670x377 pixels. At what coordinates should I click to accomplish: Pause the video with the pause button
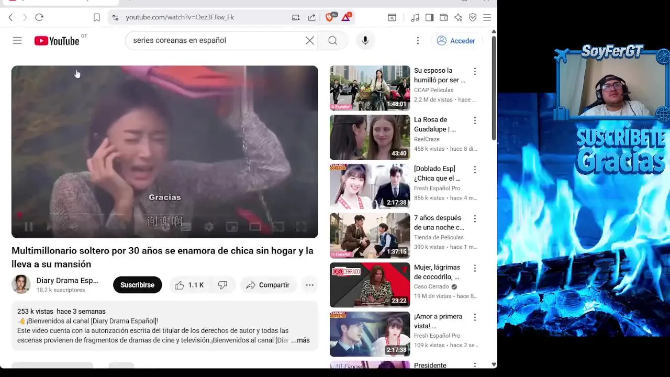click(x=29, y=227)
